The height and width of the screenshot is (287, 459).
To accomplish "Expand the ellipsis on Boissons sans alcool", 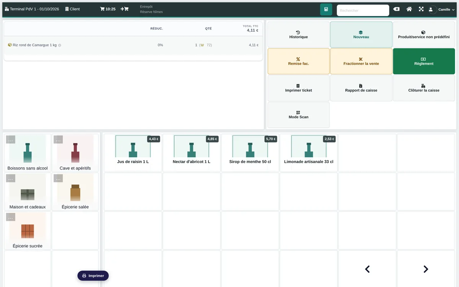I will 11,140.
